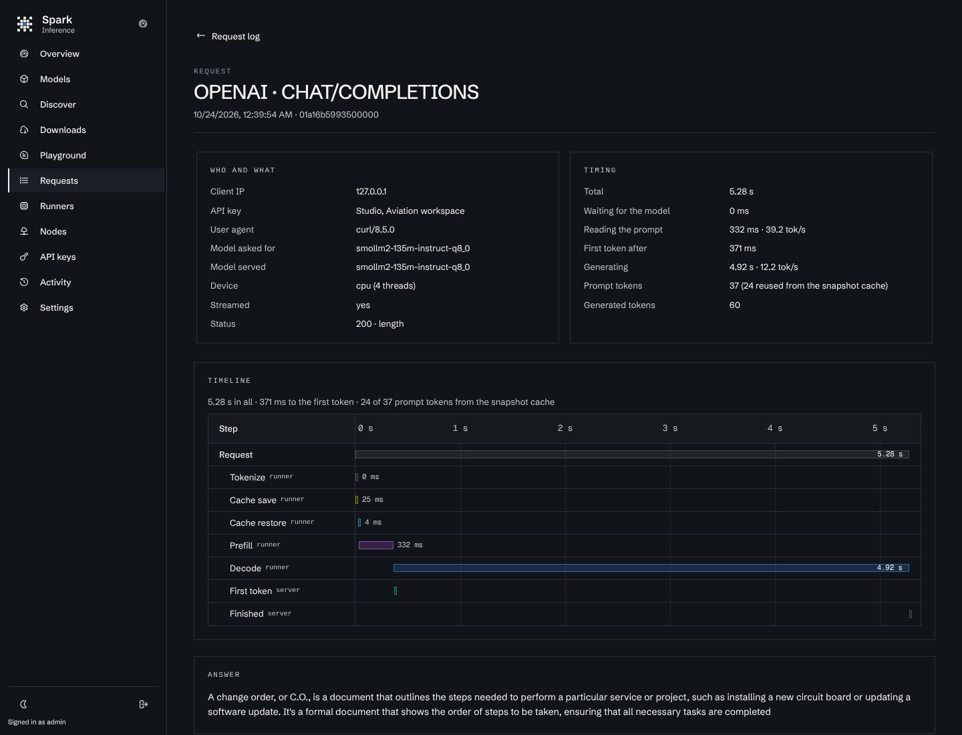Click the purple Prefill bar
Viewport: 962px width, 735px height.
(x=376, y=545)
